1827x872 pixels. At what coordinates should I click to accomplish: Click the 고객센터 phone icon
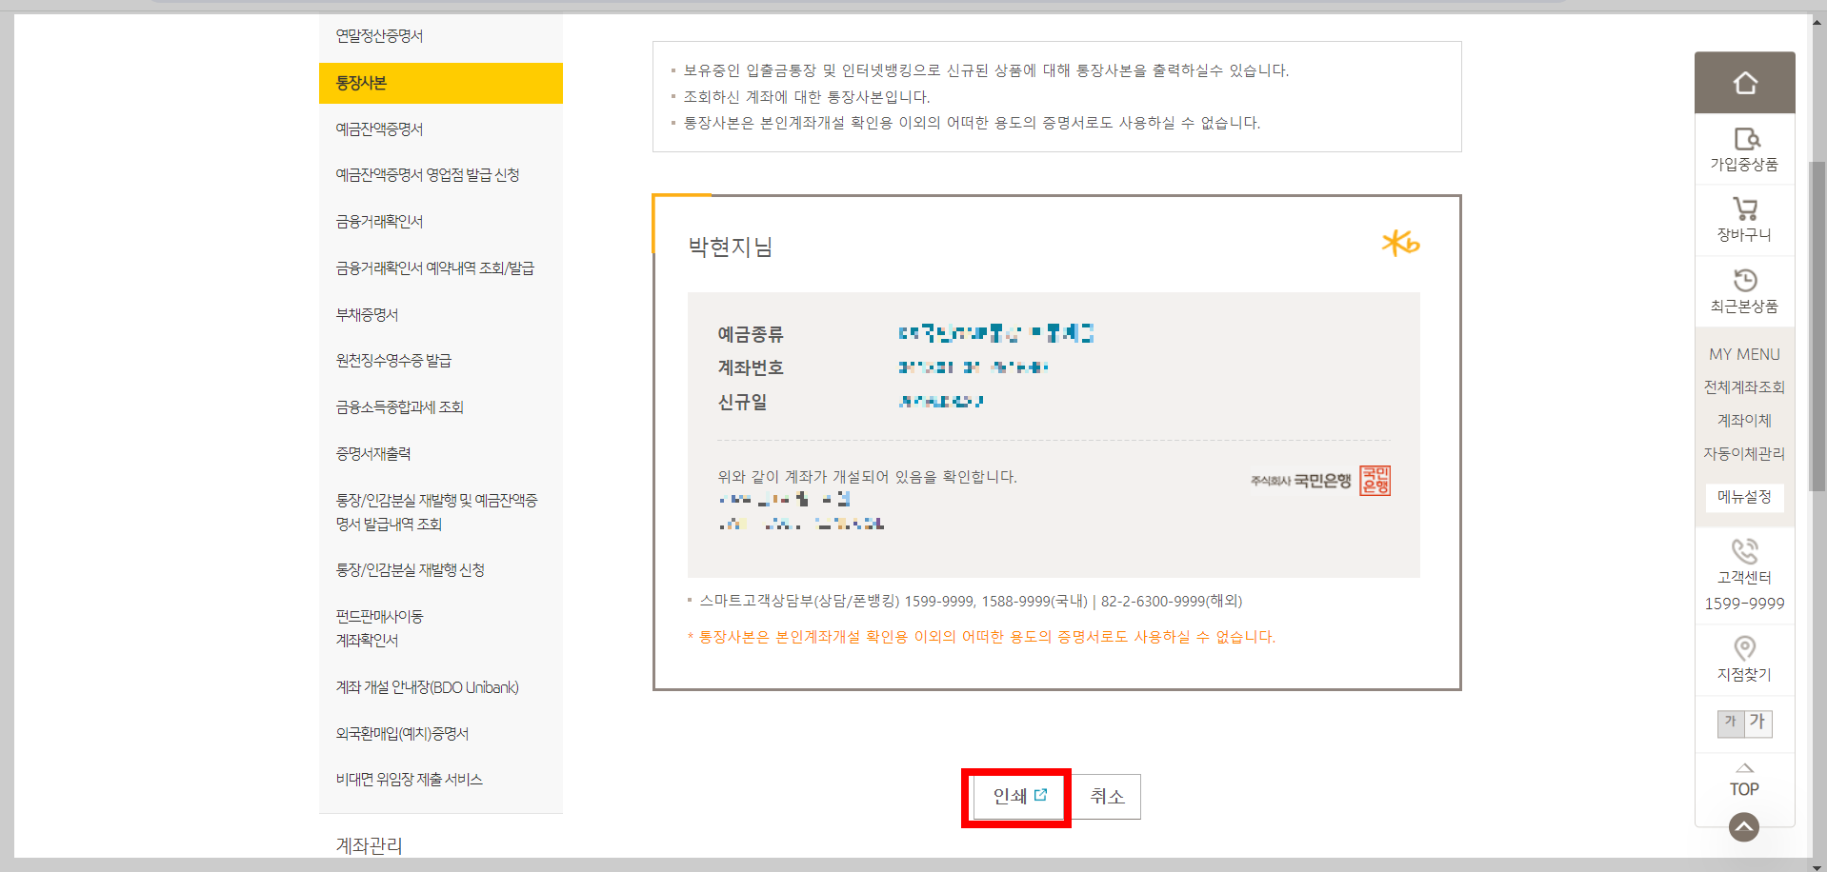click(1744, 552)
